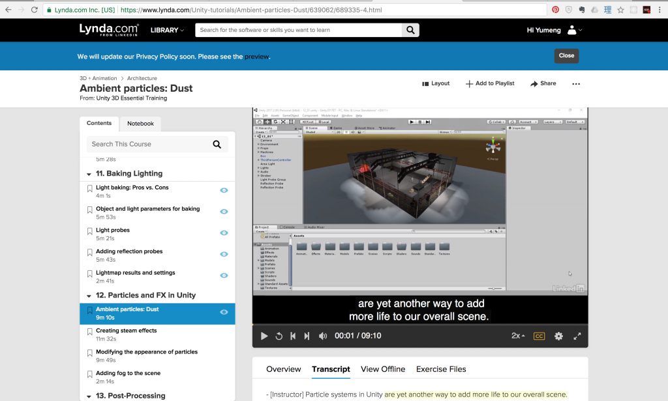Bookmark Adding fog to the scene
668x401 pixels.
click(89, 374)
